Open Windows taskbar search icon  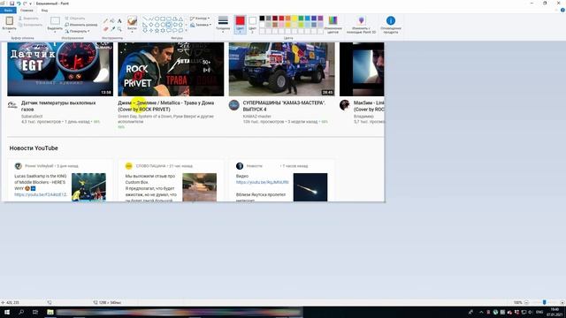21,312
